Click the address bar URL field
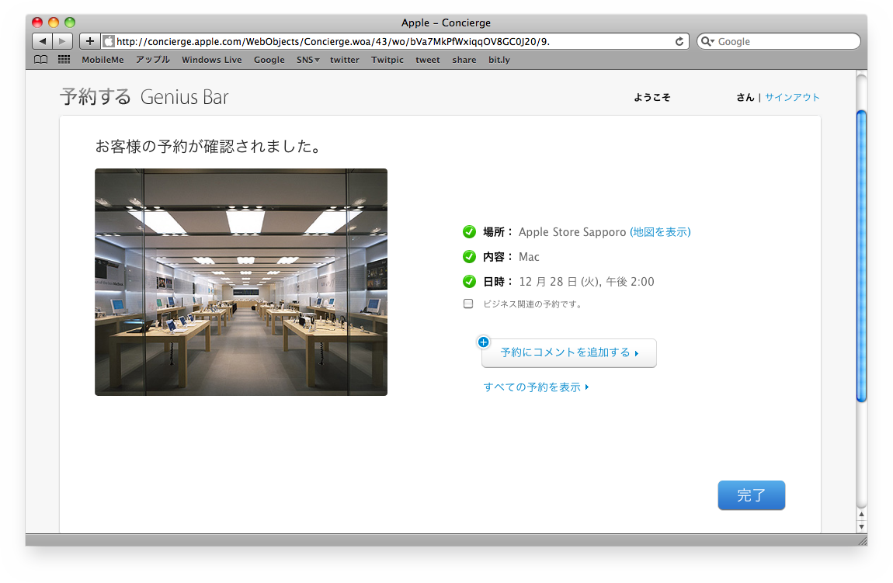This screenshot has height=583, width=893. pos(394,42)
